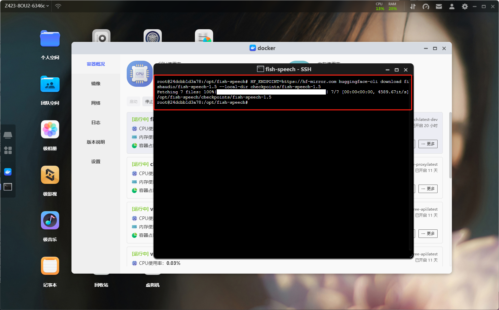The height and width of the screenshot is (310, 499).
Task: Click the first [运行中] container status label
Action: [140, 119]
